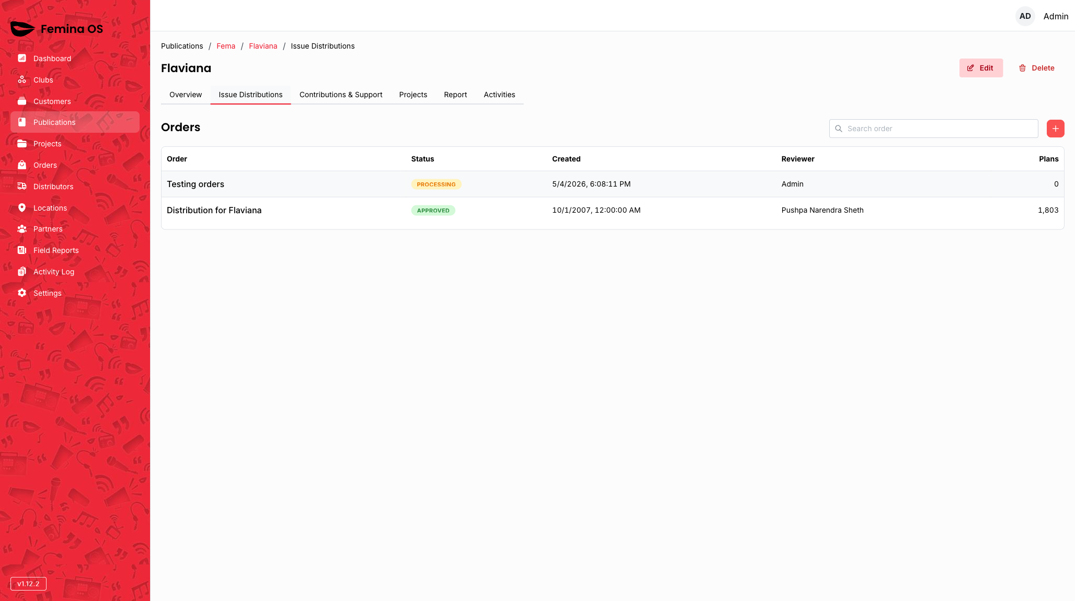Screen dimensions: 1075x601
Task: Click the pencil icon on Edit
Action: [x=970, y=68]
